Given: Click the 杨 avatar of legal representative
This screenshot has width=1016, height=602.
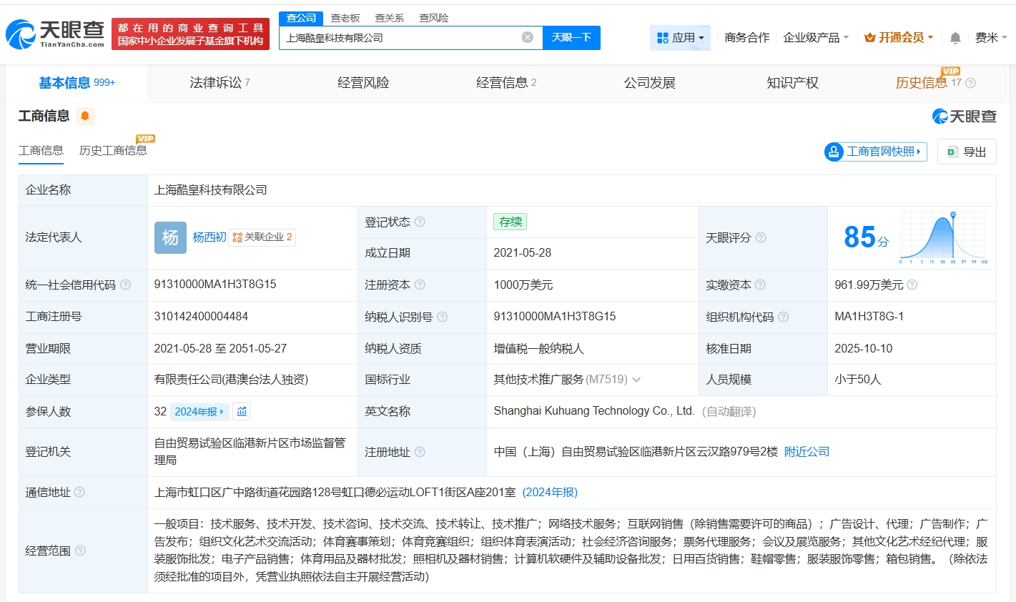Looking at the screenshot, I should point(170,237).
